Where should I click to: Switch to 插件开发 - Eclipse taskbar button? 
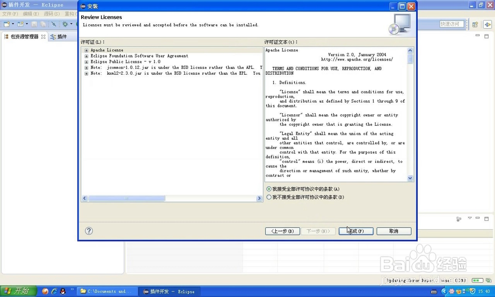coord(170,292)
